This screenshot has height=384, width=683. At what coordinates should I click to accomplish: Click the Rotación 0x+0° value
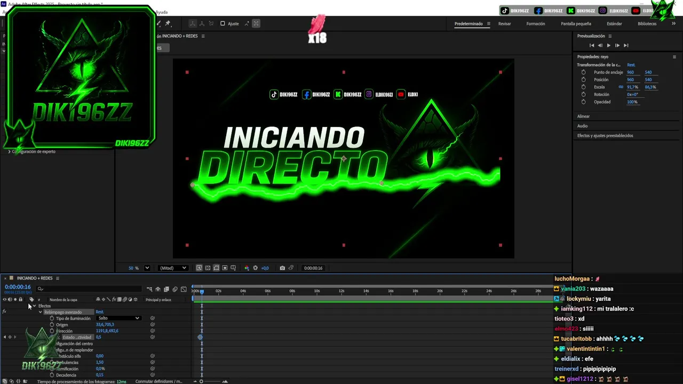[x=632, y=94]
